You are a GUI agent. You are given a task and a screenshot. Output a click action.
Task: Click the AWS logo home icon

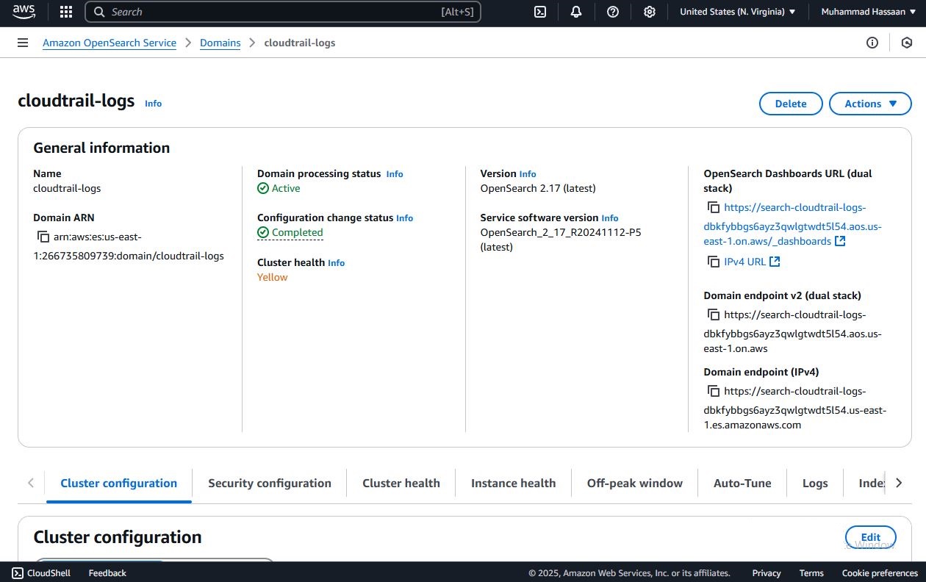point(24,12)
